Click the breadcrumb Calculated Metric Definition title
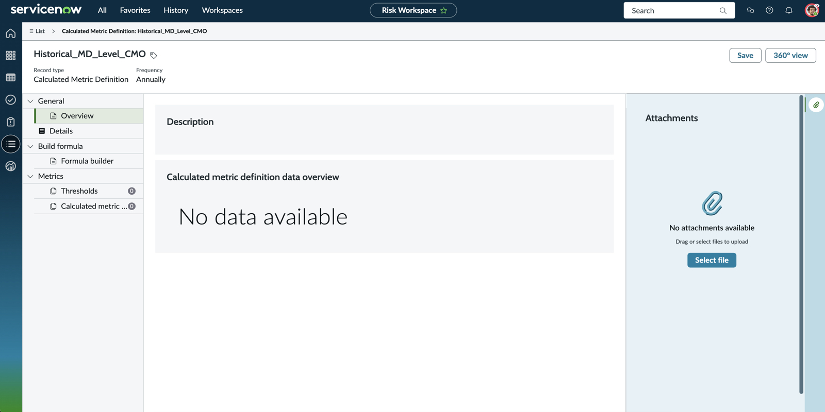 click(134, 31)
